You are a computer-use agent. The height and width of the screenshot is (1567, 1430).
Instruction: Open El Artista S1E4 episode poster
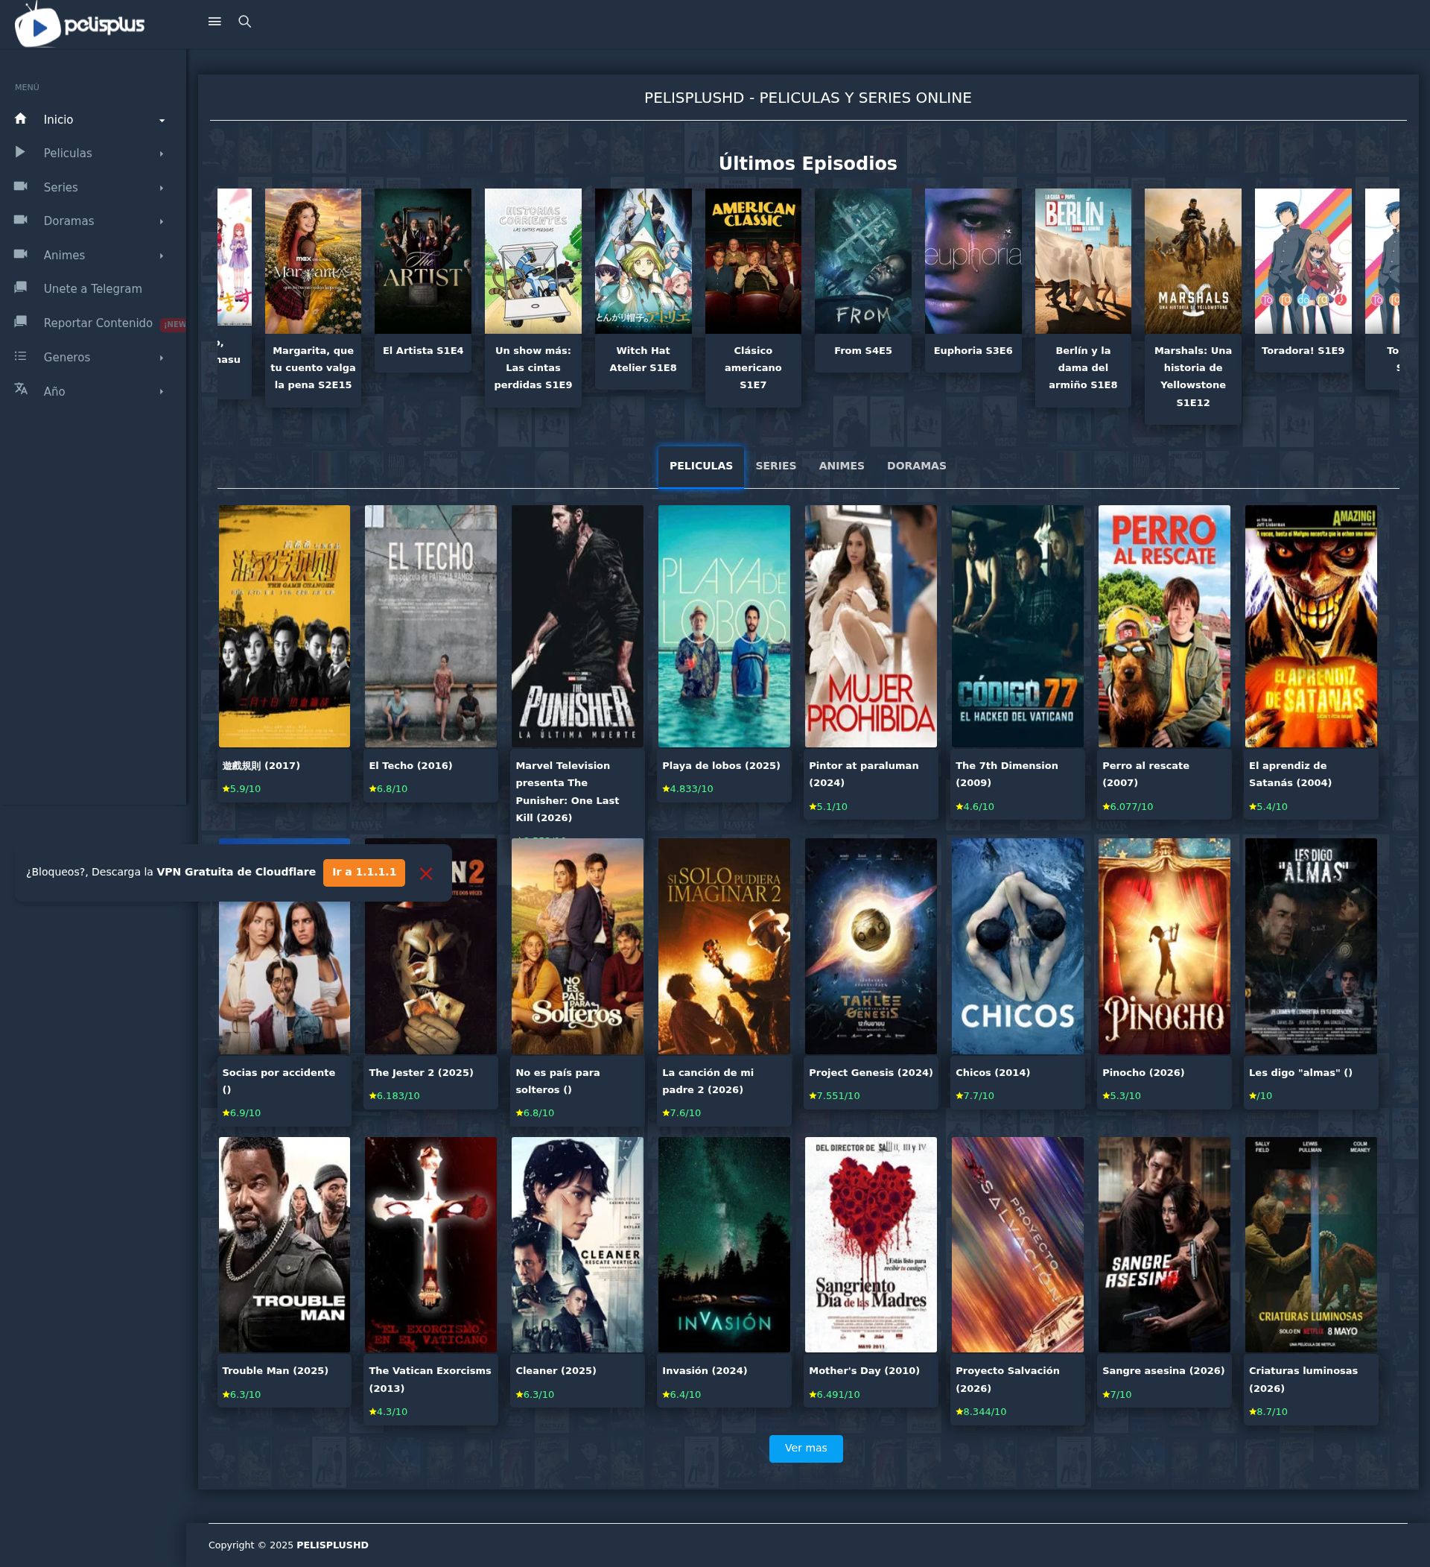[x=422, y=261]
